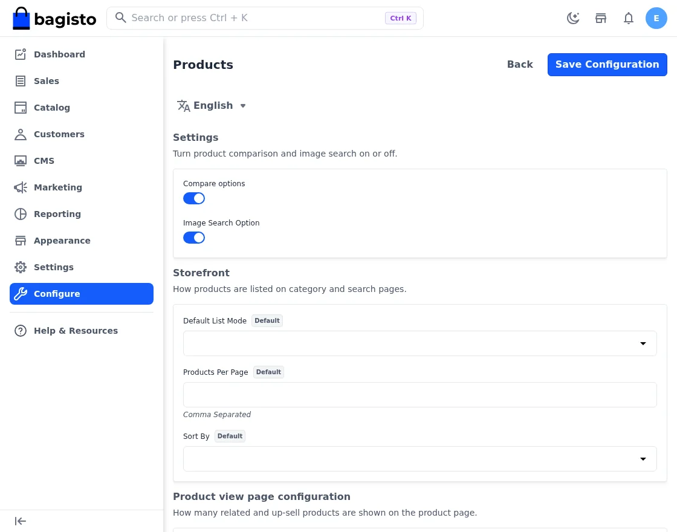677x532 pixels.
Task: Open the Default List Mode dropdown
Action: [419, 343]
